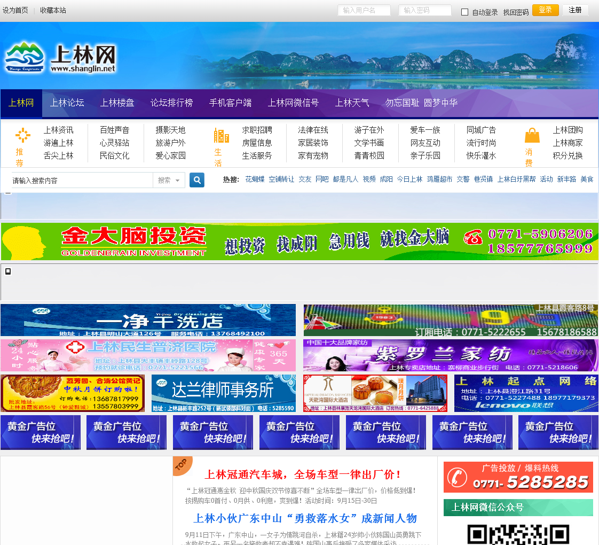Open the 一净干洗店 banner ad
This screenshot has width=599, height=545.
pyautogui.click(x=148, y=320)
